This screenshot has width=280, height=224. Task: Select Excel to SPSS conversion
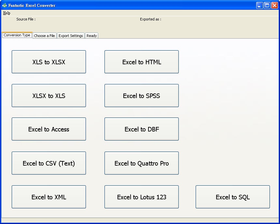142,96
